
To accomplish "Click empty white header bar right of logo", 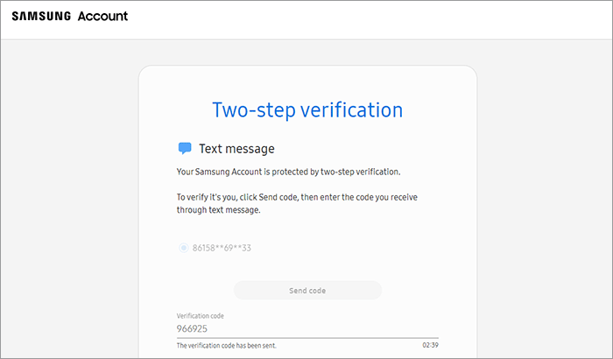I will tap(368, 18).
